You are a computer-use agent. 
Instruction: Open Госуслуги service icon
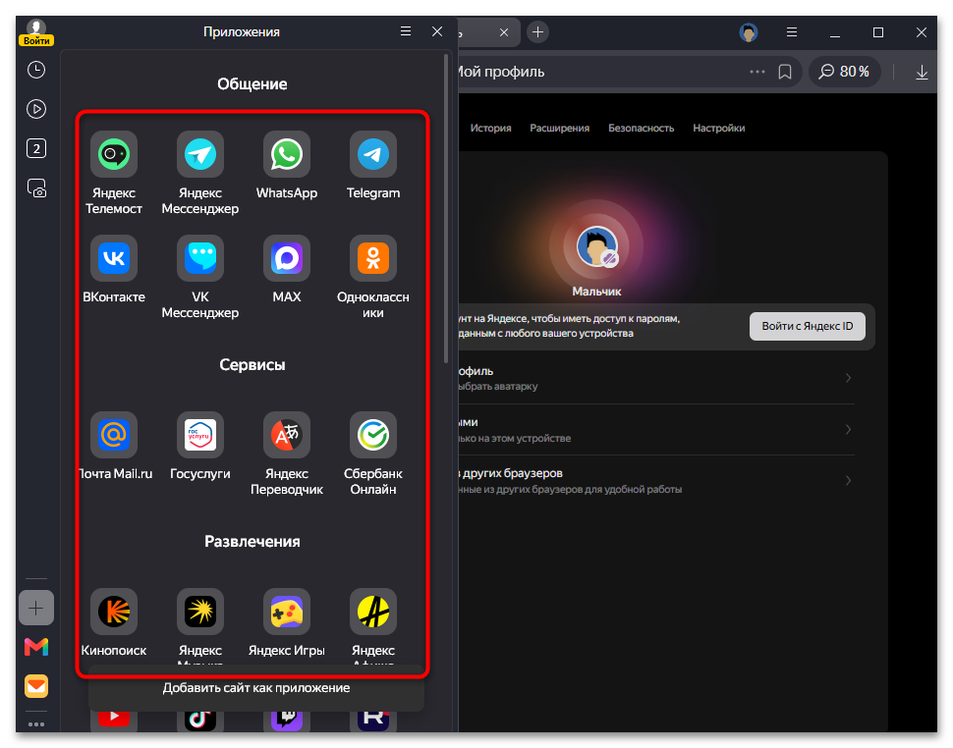(x=200, y=435)
